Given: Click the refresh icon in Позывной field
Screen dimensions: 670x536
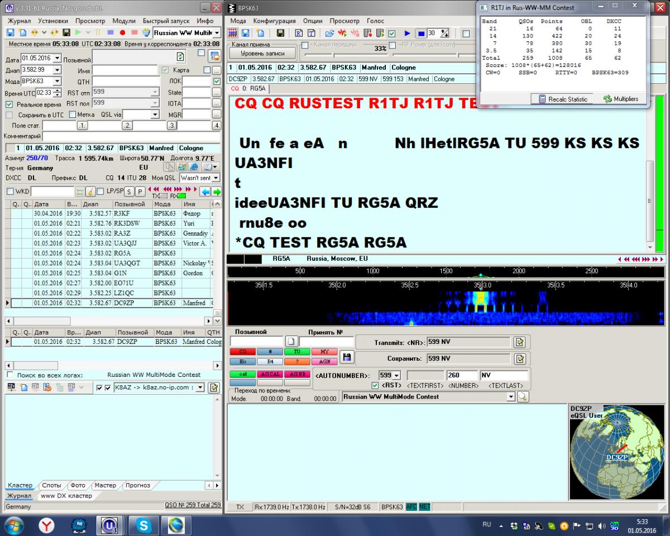Looking at the screenshot, I should (x=180, y=56).
